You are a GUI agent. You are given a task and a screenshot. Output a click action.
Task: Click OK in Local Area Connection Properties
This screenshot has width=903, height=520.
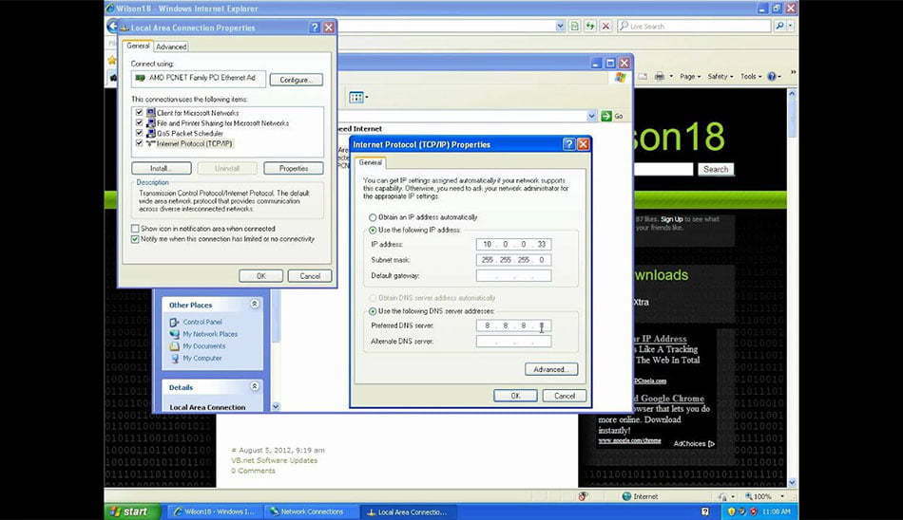point(260,276)
